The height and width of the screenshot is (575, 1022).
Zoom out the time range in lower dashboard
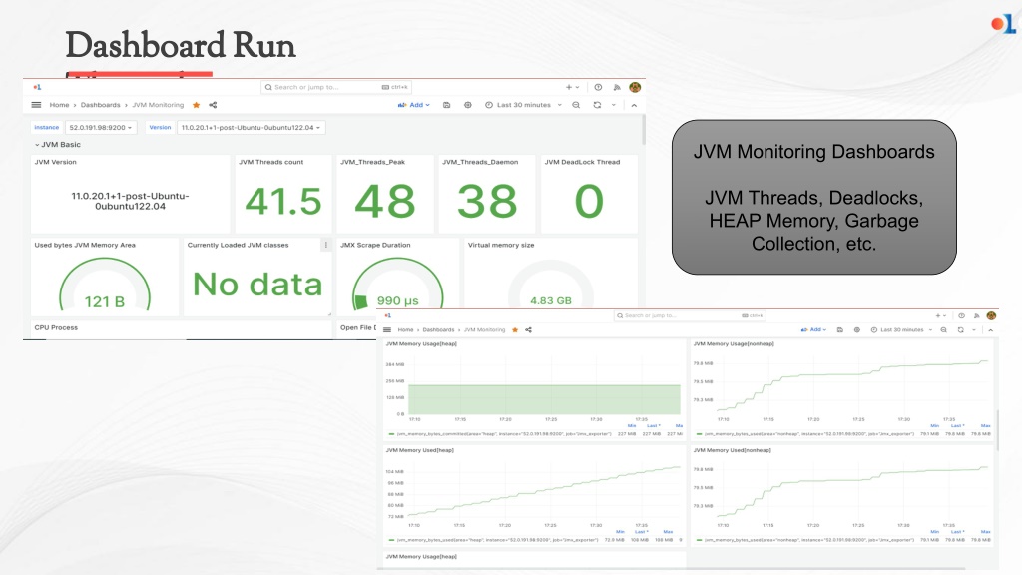[x=944, y=329]
